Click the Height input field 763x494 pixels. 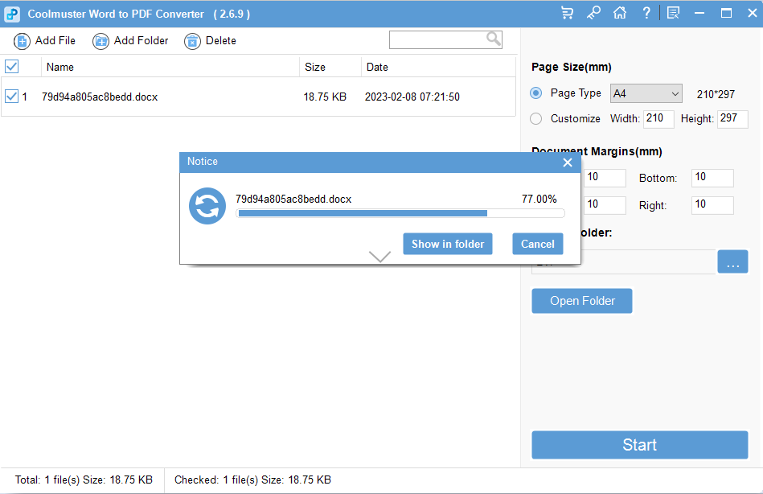732,119
